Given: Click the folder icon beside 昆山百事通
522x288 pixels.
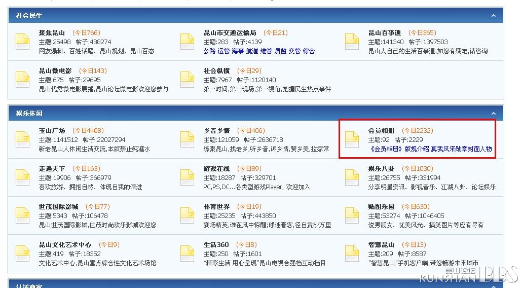Looking at the screenshot, I should pos(352,42).
